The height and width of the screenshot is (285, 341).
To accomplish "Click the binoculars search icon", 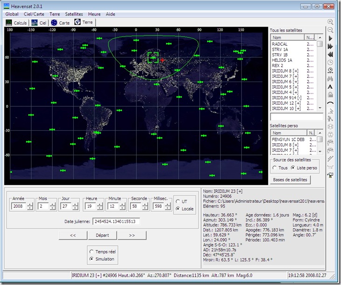I will coord(330,78).
